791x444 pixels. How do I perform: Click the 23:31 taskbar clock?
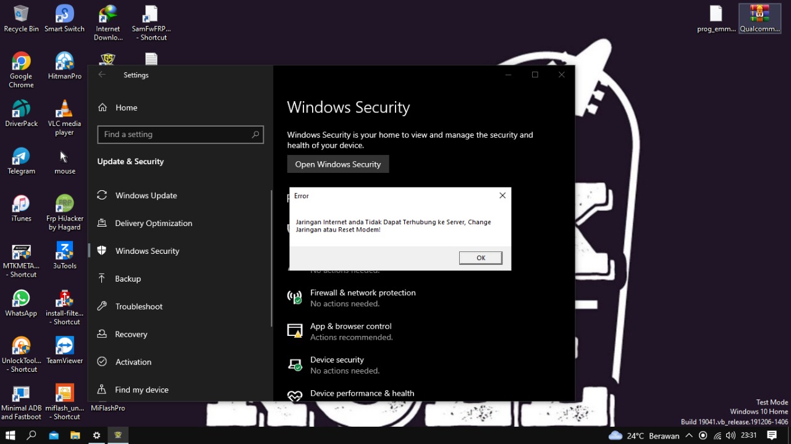click(x=748, y=435)
